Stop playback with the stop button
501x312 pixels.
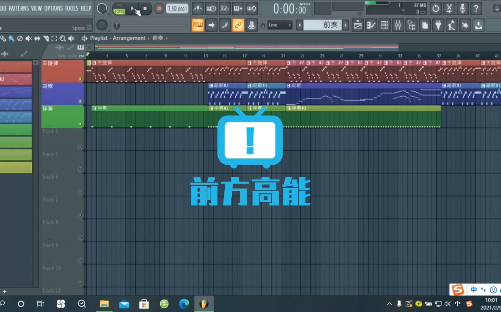[x=145, y=9]
